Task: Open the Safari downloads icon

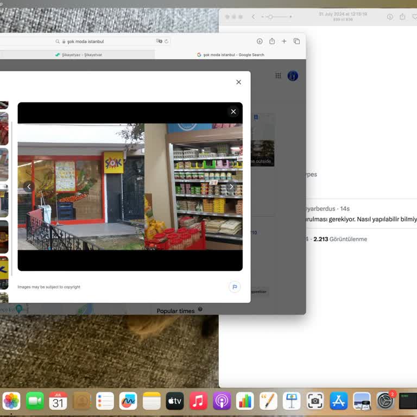Action: tap(260, 41)
